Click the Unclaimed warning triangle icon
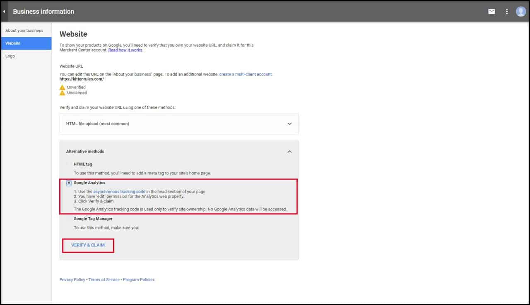Viewport: 530px width, 305px height. pyautogui.click(x=62, y=93)
